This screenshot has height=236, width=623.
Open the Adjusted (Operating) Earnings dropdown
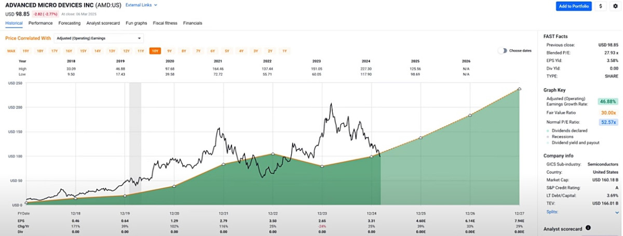(98, 38)
